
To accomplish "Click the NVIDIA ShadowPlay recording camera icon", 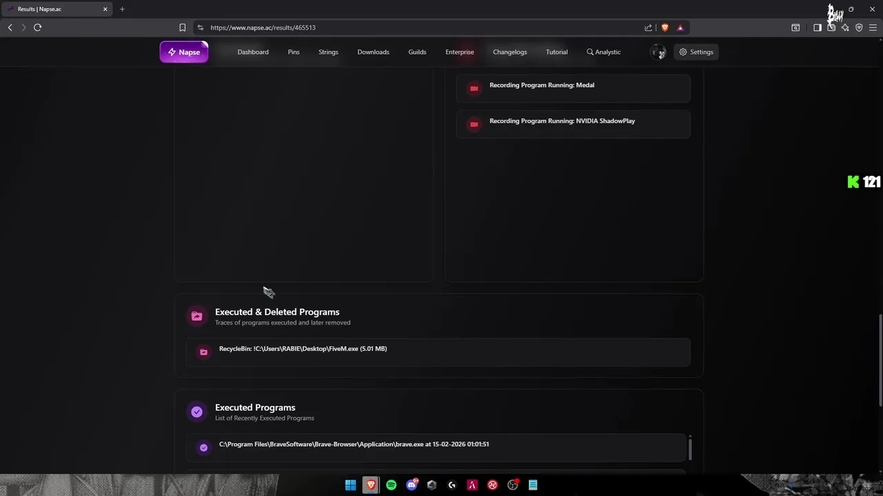I will click(x=474, y=124).
